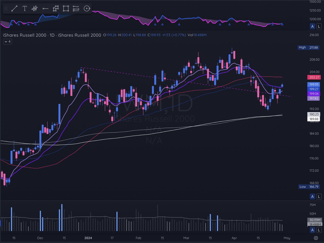Image resolution: width=324 pixels, height=243 pixels.
Task: Toggle auto scale A in top indicator pane
Action: coord(313,26)
